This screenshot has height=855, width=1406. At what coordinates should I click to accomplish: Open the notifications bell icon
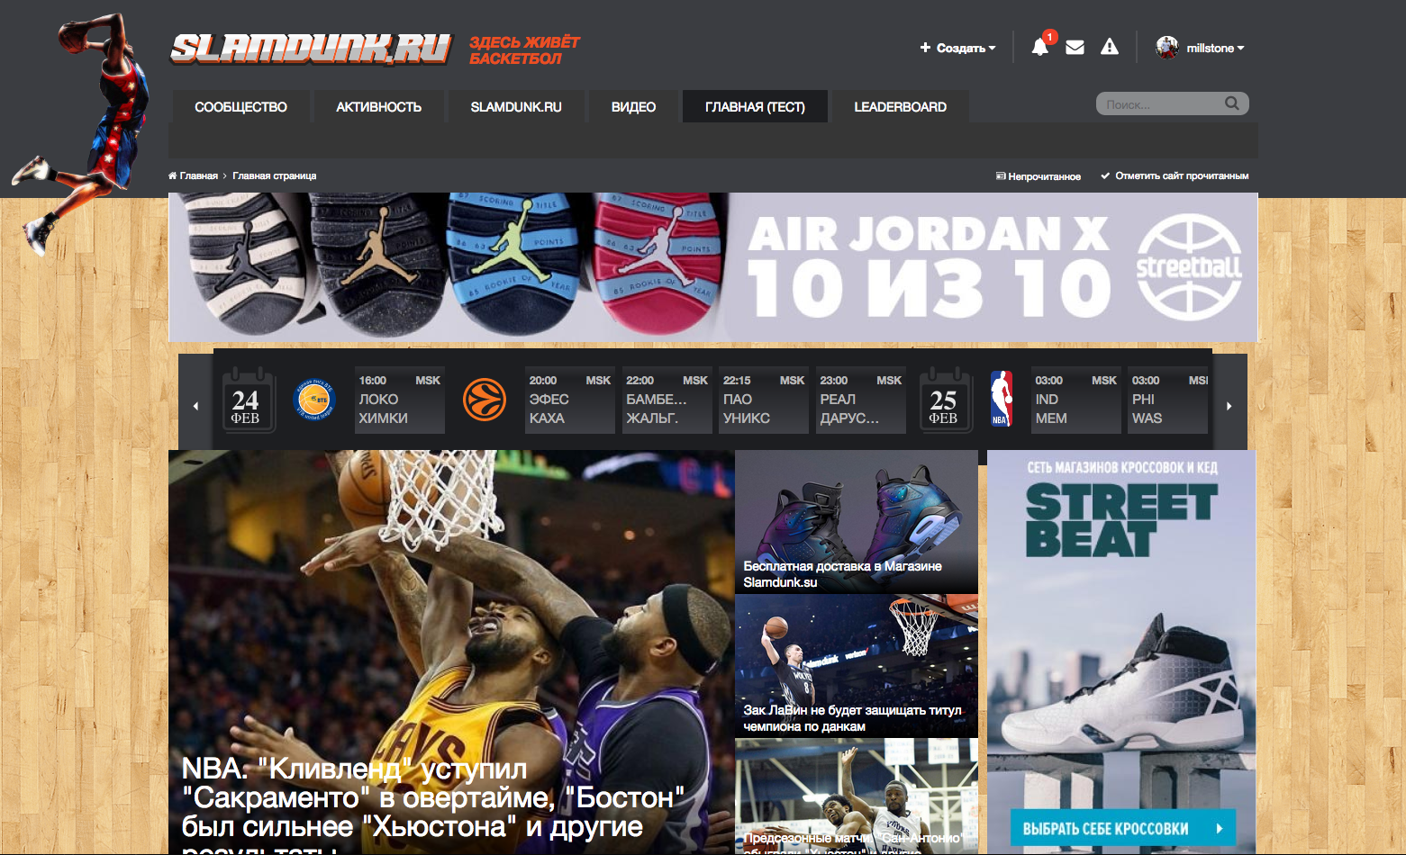[1039, 48]
